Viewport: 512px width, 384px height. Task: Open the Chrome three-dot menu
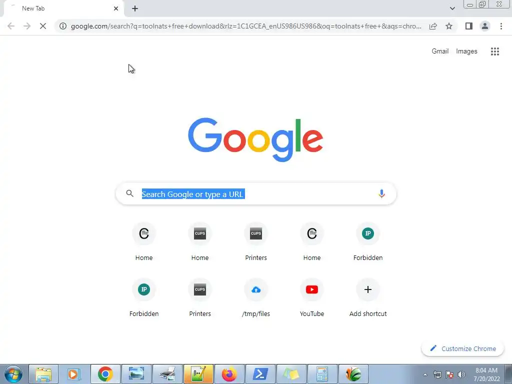point(501,26)
